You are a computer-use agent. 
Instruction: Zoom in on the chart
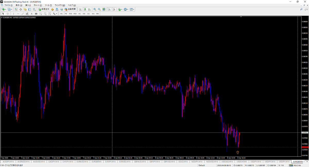(x=95, y=9)
